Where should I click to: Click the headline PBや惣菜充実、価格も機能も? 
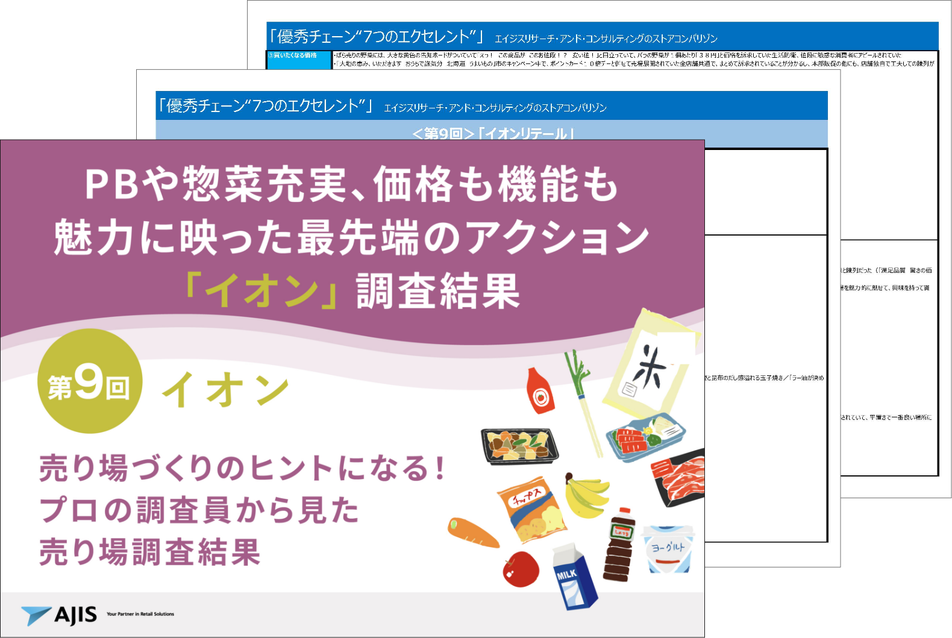pyautogui.click(x=351, y=184)
